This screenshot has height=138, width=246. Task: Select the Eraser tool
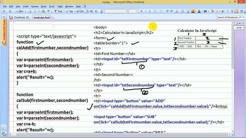tap(217, 11)
